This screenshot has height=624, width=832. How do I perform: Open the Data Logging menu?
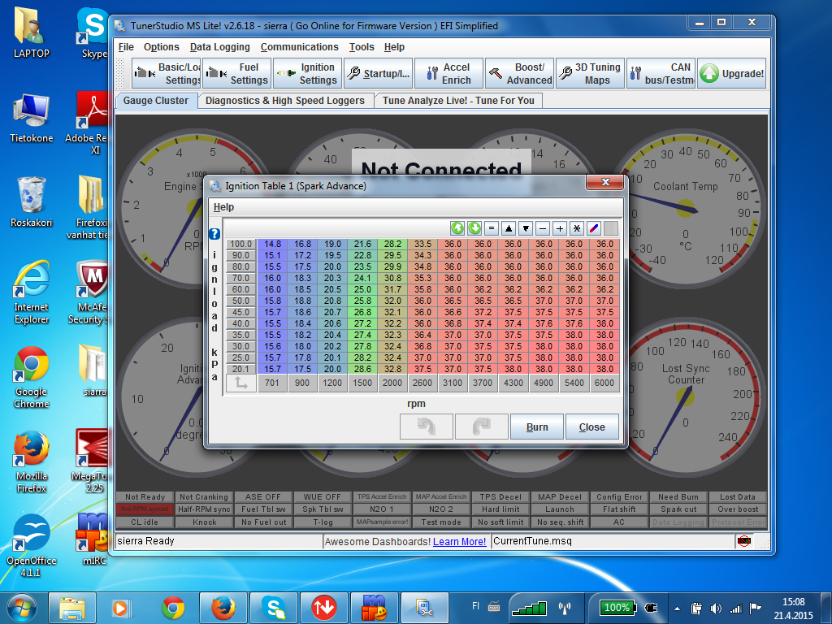tap(219, 46)
